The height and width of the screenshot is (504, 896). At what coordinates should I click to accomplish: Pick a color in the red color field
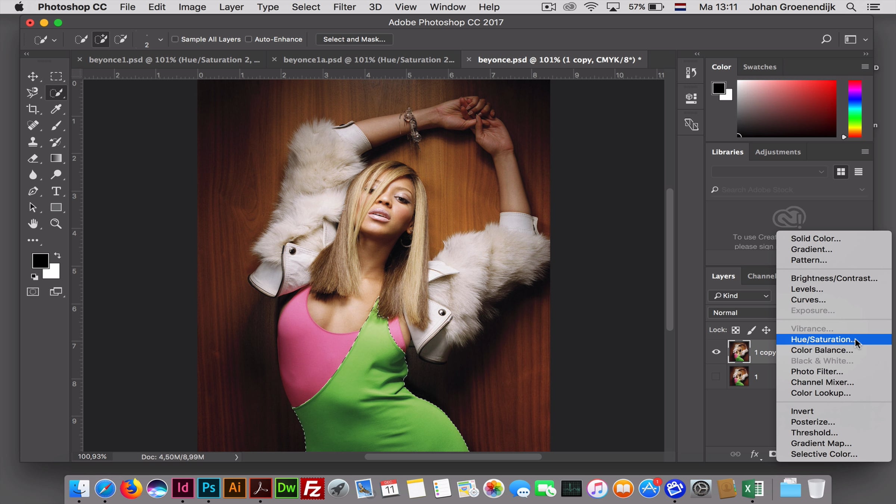(x=786, y=109)
